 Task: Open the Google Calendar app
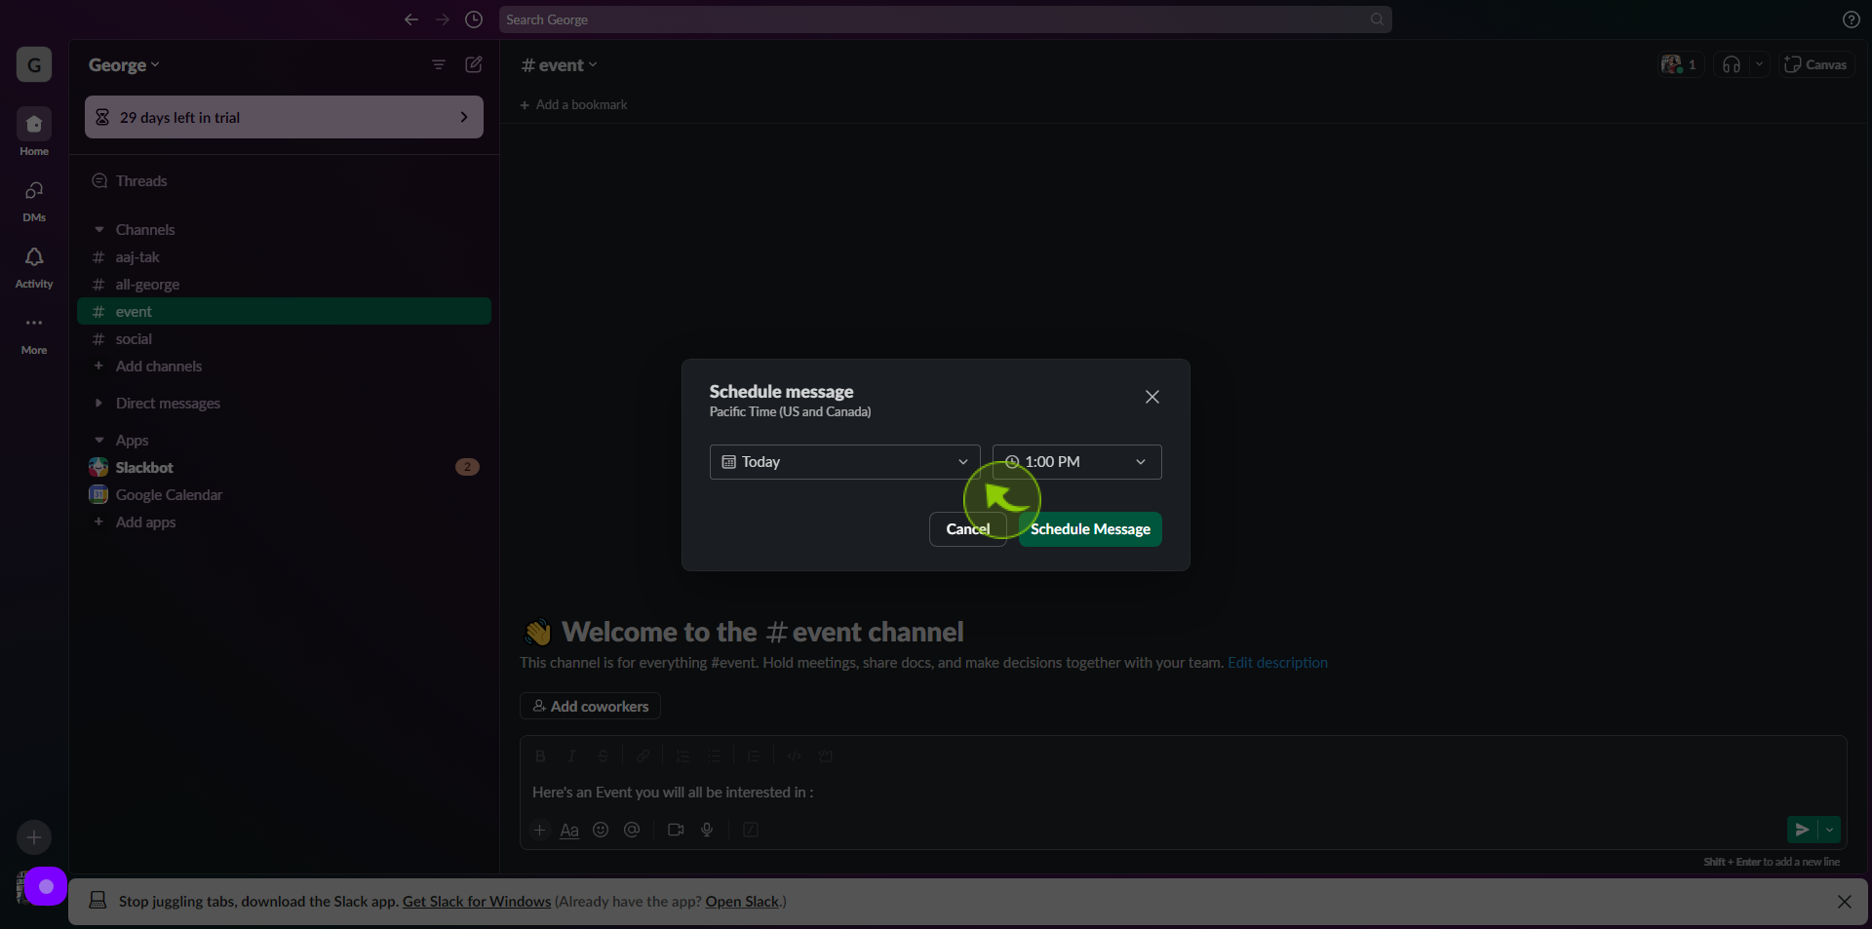tap(284, 495)
